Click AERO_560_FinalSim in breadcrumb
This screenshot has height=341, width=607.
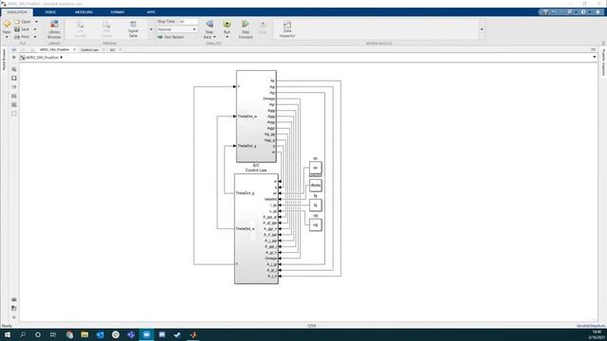click(42, 57)
